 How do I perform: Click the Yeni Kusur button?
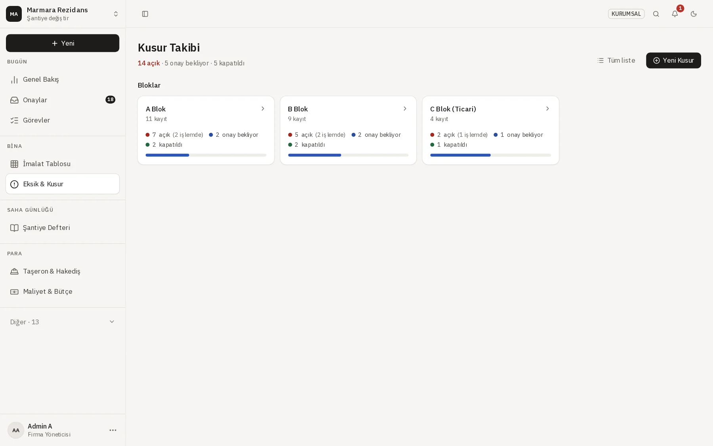coord(673,60)
